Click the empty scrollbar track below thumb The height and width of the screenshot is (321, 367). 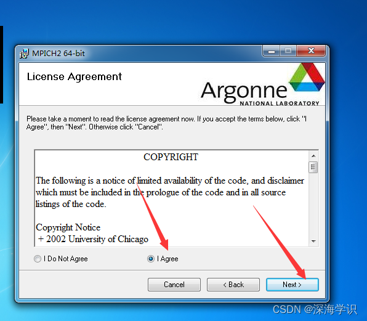coord(313,205)
